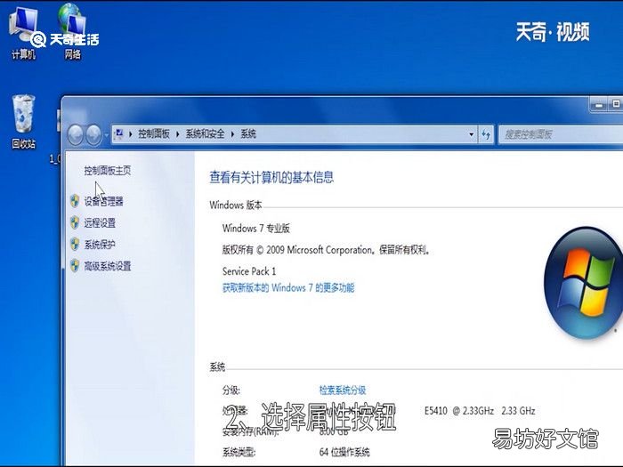Open 系统保护 in the sidebar

tap(100, 245)
